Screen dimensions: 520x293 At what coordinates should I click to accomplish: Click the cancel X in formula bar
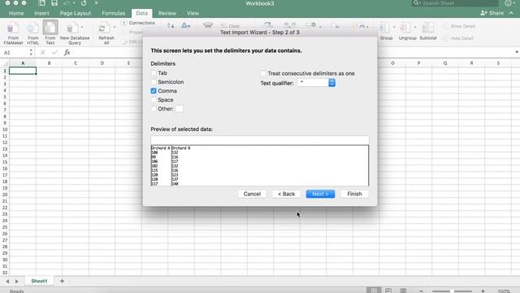point(42,52)
